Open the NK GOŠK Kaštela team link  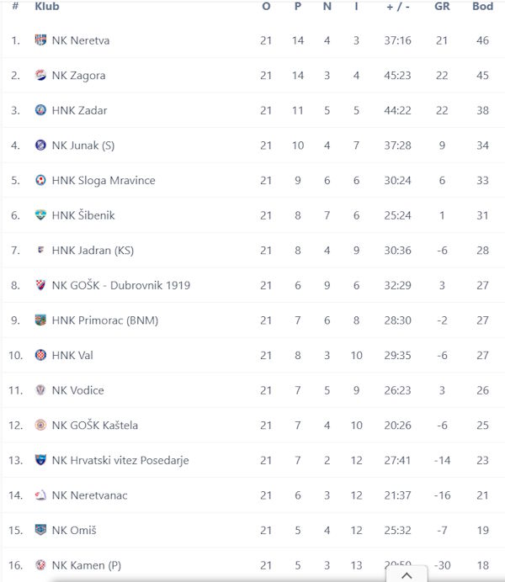(x=94, y=426)
